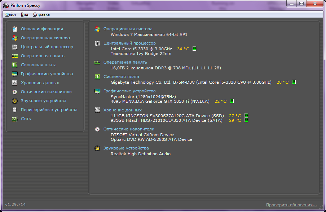
Task: Click the Оптические накопители heading link in summary
Action: [129, 129]
